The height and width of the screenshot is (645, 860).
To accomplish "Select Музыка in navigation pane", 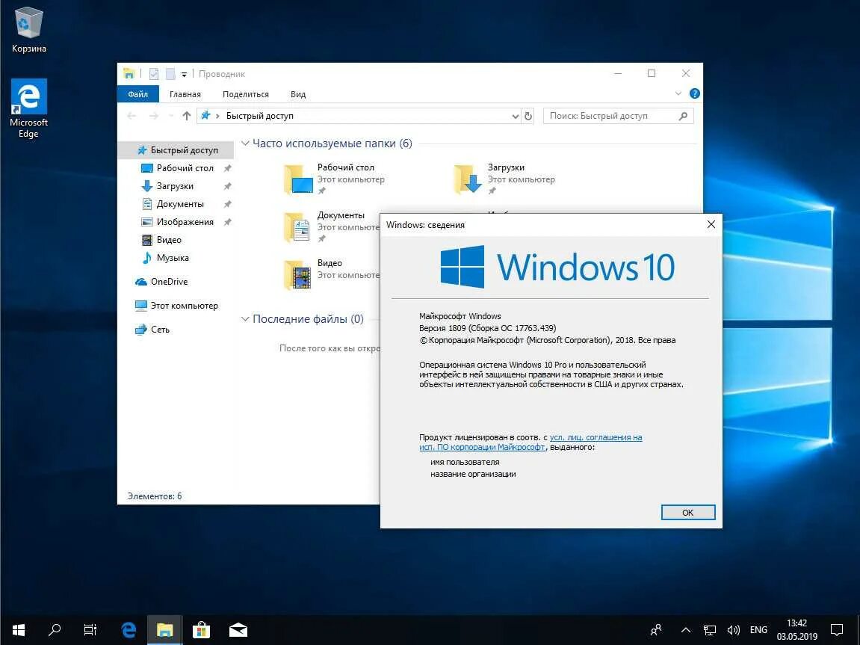I will pyautogui.click(x=176, y=258).
